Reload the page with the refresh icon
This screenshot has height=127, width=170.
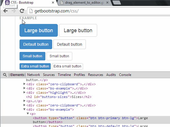point(22,11)
